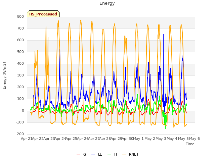Click the Apr 30 x-axis tick label

click(127, 139)
